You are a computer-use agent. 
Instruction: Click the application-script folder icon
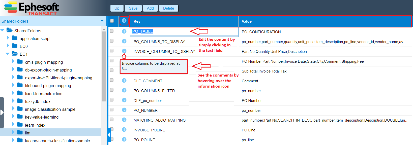coord(15,38)
